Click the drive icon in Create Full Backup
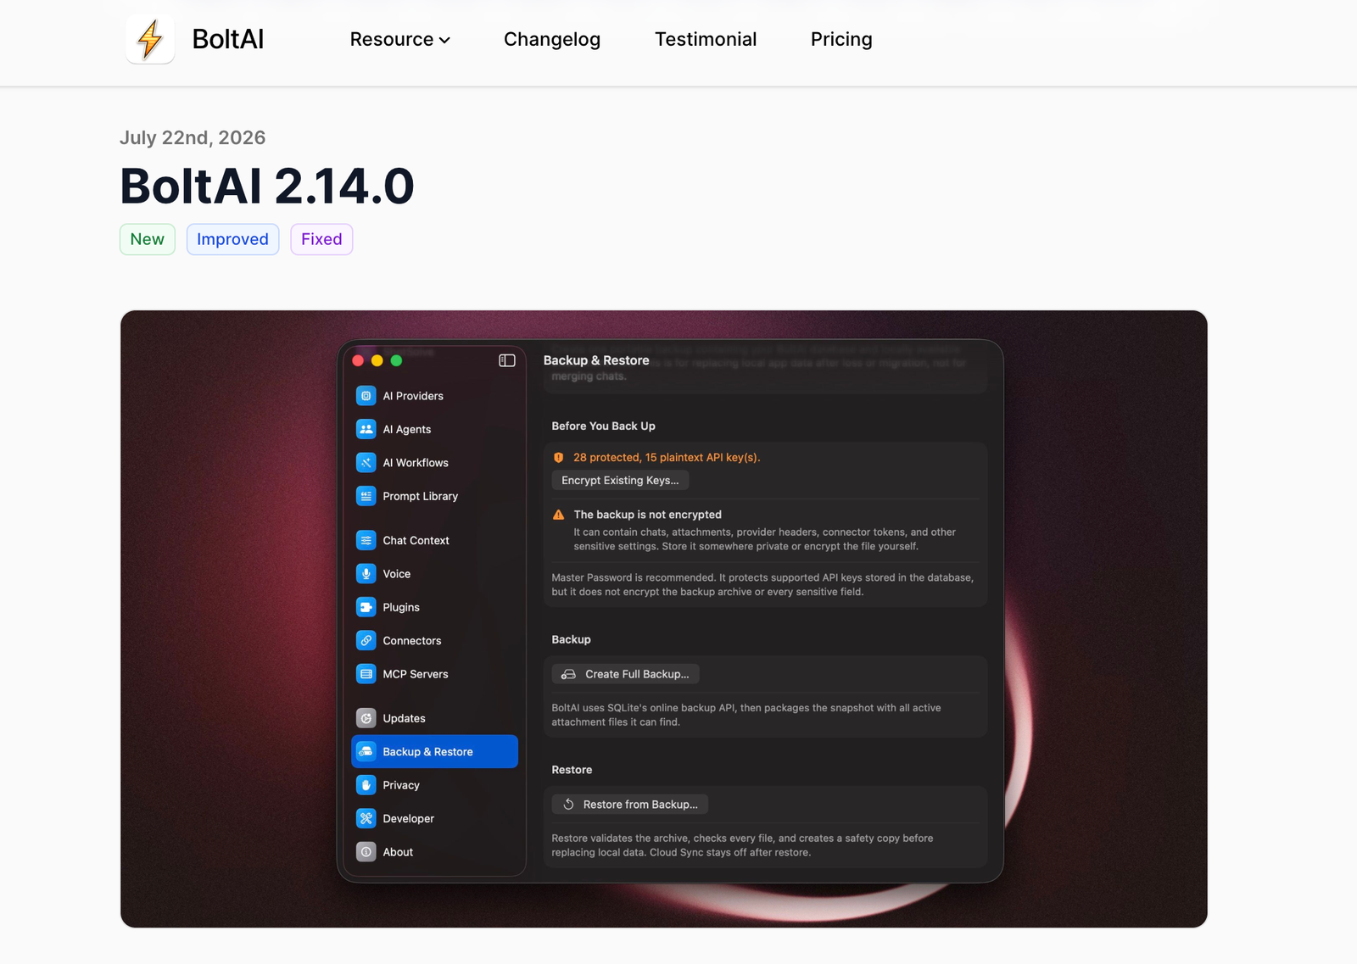The width and height of the screenshot is (1357, 964). pyautogui.click(x=568, y=674)
